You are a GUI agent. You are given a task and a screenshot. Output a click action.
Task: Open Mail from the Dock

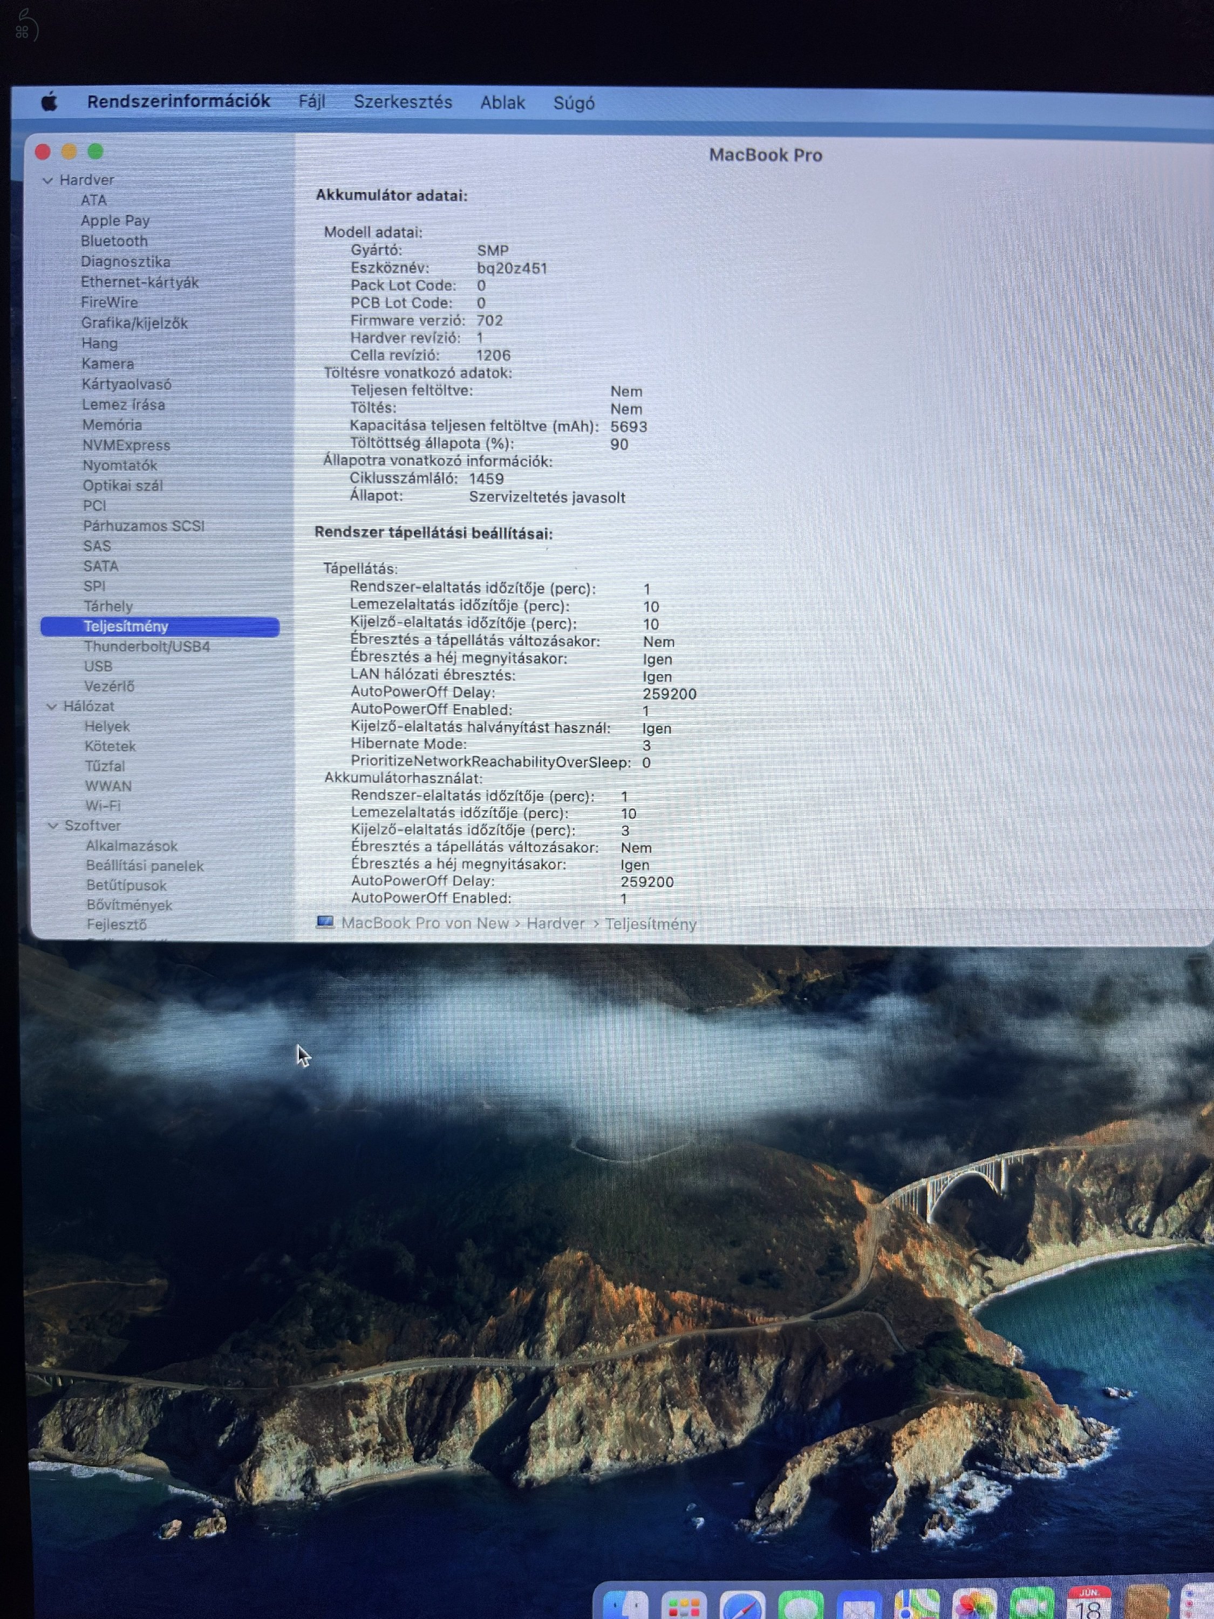coord(858,1604)
